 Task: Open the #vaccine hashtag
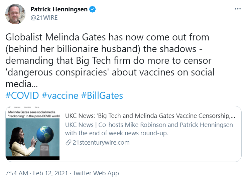pyautogui.click(x=60, y=96)
